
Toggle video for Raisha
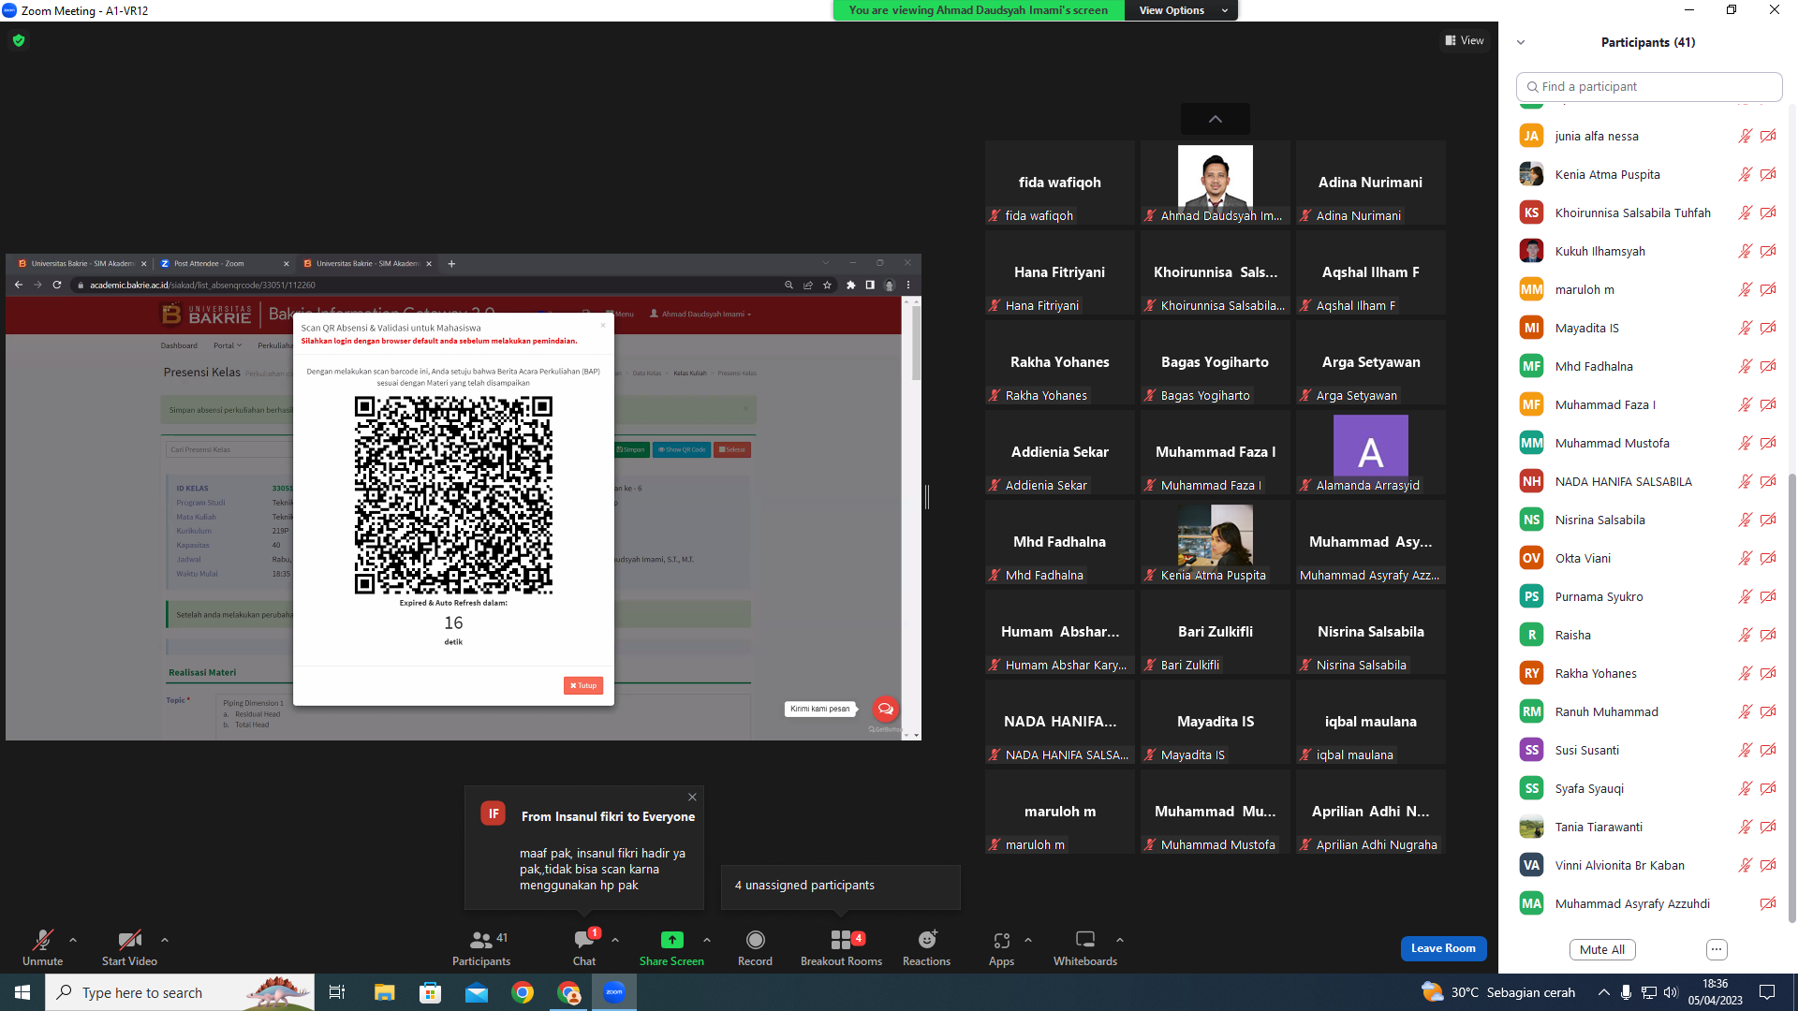pyautogui.click(x=1768, y=635)
